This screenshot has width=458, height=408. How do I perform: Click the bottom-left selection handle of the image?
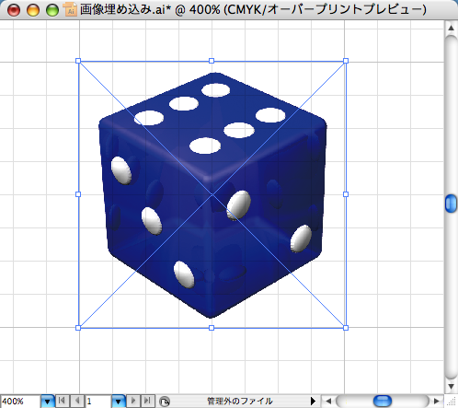point(78,328)
